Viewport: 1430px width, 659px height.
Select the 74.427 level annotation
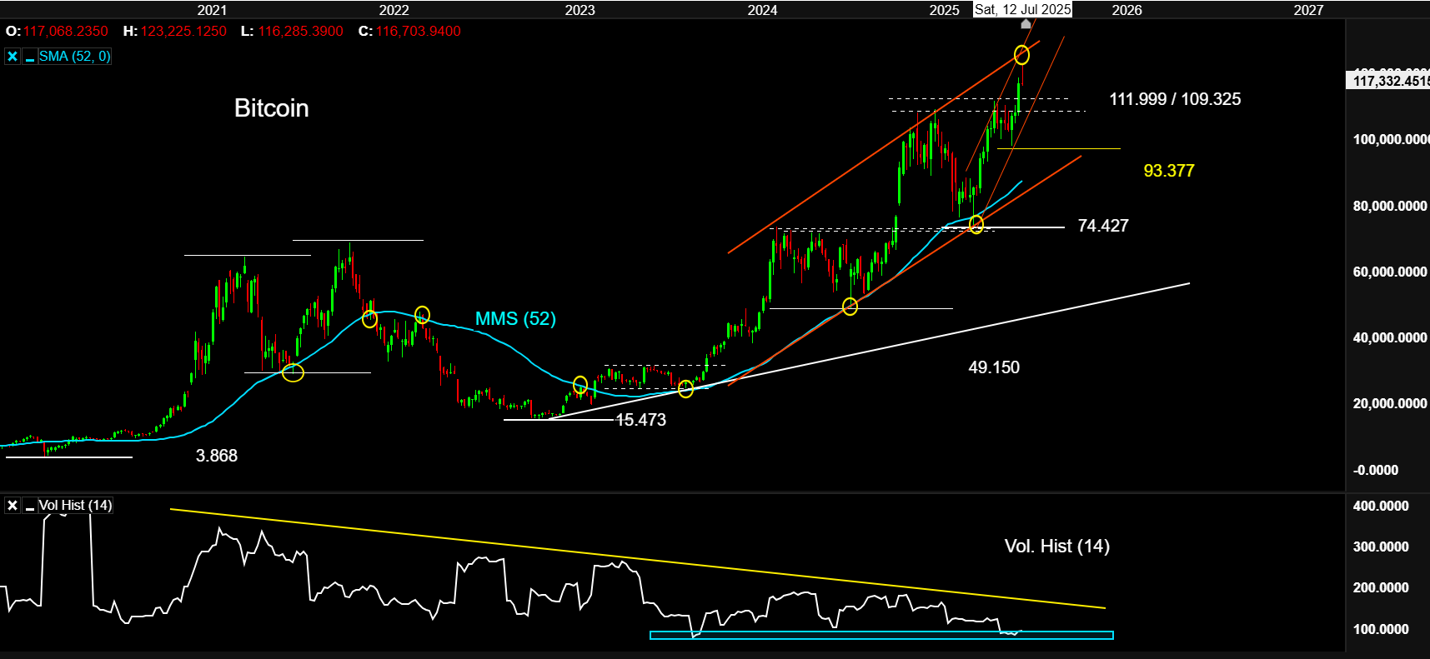[1103, 226]
